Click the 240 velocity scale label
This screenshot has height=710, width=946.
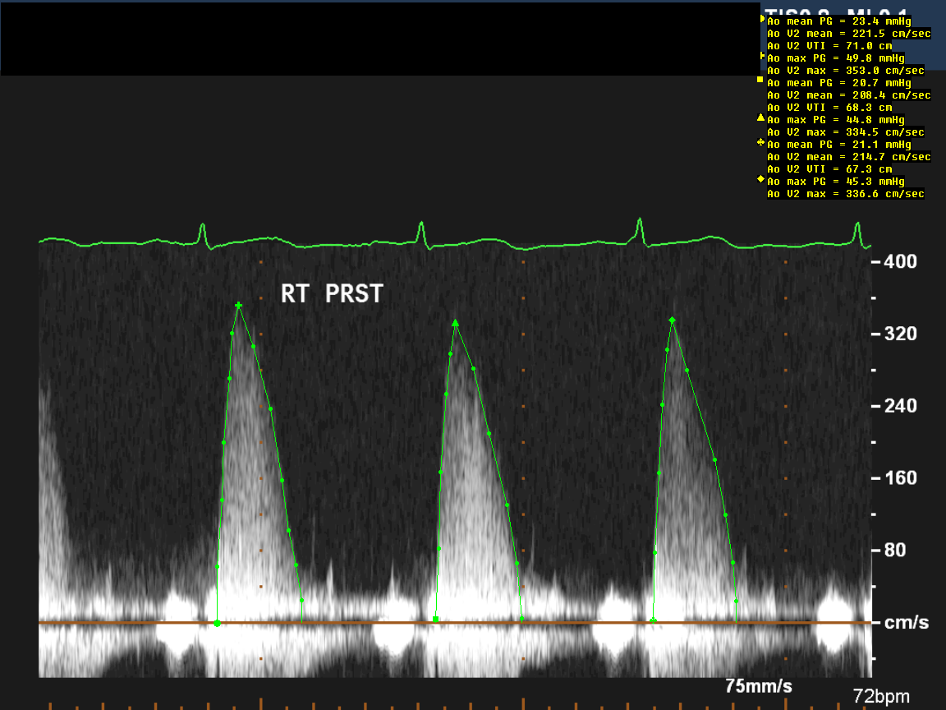point(900,406)
